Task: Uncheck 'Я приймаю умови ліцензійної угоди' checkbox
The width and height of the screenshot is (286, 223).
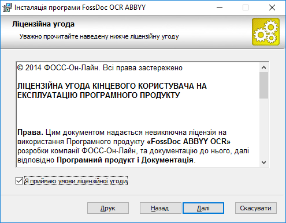Action: coord(19,181)
